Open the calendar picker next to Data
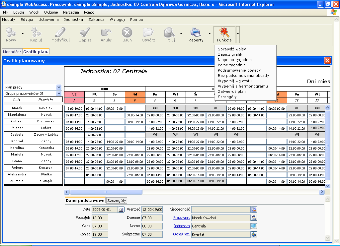This screenshot has width=340, height=246. tap(121, 210)
